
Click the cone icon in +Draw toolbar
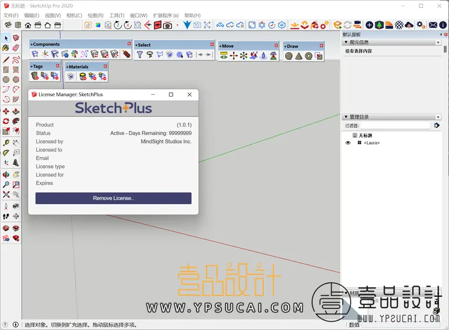[x=298, y=56]
